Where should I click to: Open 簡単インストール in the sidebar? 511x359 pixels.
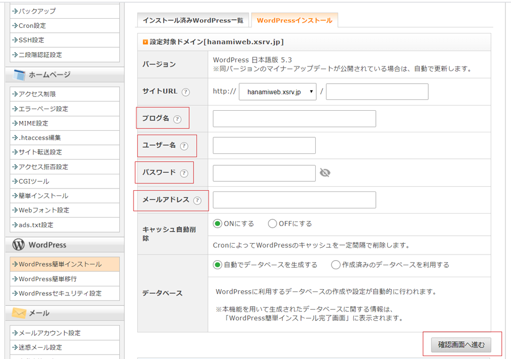(x=65, y=195)
